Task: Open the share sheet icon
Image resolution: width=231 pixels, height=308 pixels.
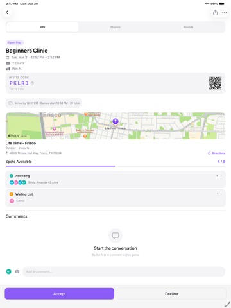Action: pos(215,13)
